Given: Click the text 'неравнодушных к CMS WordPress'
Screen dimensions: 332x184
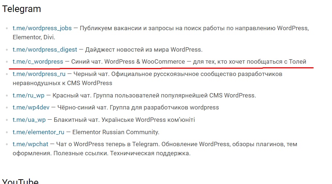Looking at the screenshot, I should (63, 83).
